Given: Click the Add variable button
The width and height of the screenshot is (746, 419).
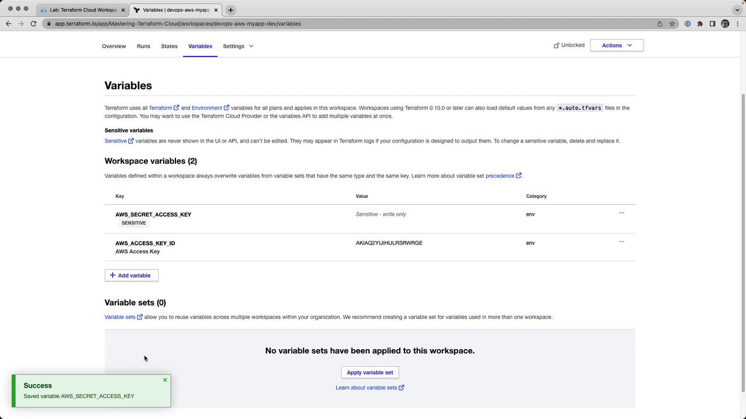Looking at the screenshot, I should (x=131, y=275).
